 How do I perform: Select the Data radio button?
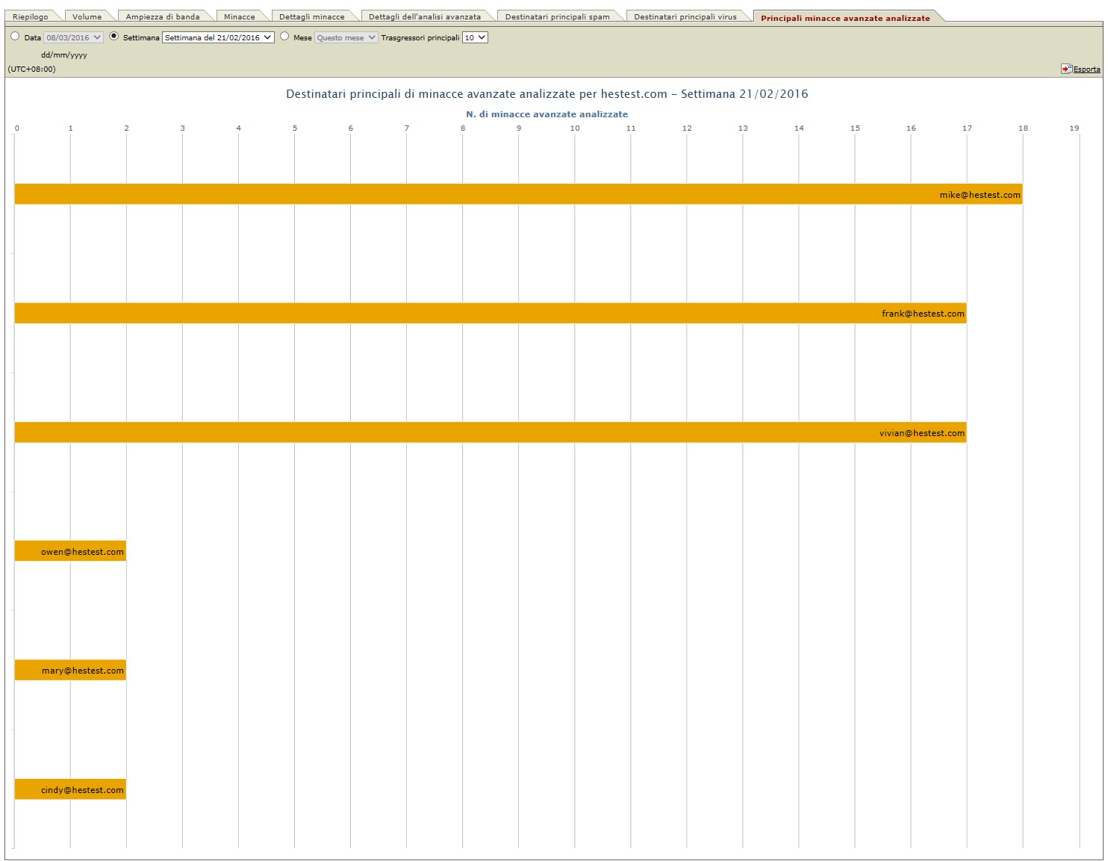pyautogui.click(x=15, y=36)
